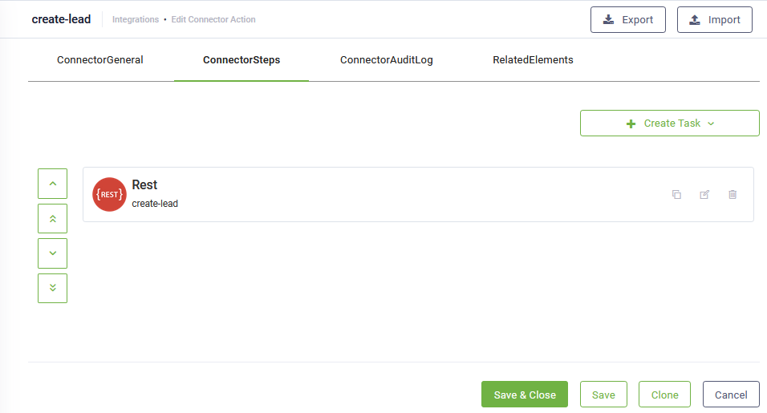
Task: Move step to the top
Action: pos(52,218)
